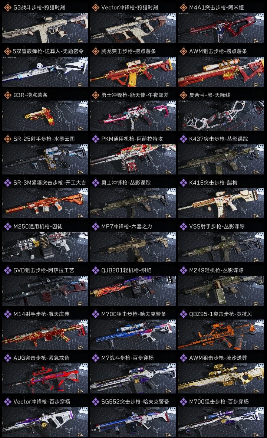Screen dimensions: 267x438
Task: Click the purple rarity icon next to QJB201轻机枪-炽焰
Action: tap(95, 270)
